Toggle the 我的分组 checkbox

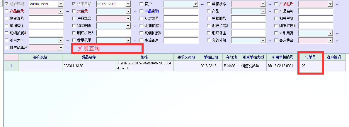coord(209,40)
